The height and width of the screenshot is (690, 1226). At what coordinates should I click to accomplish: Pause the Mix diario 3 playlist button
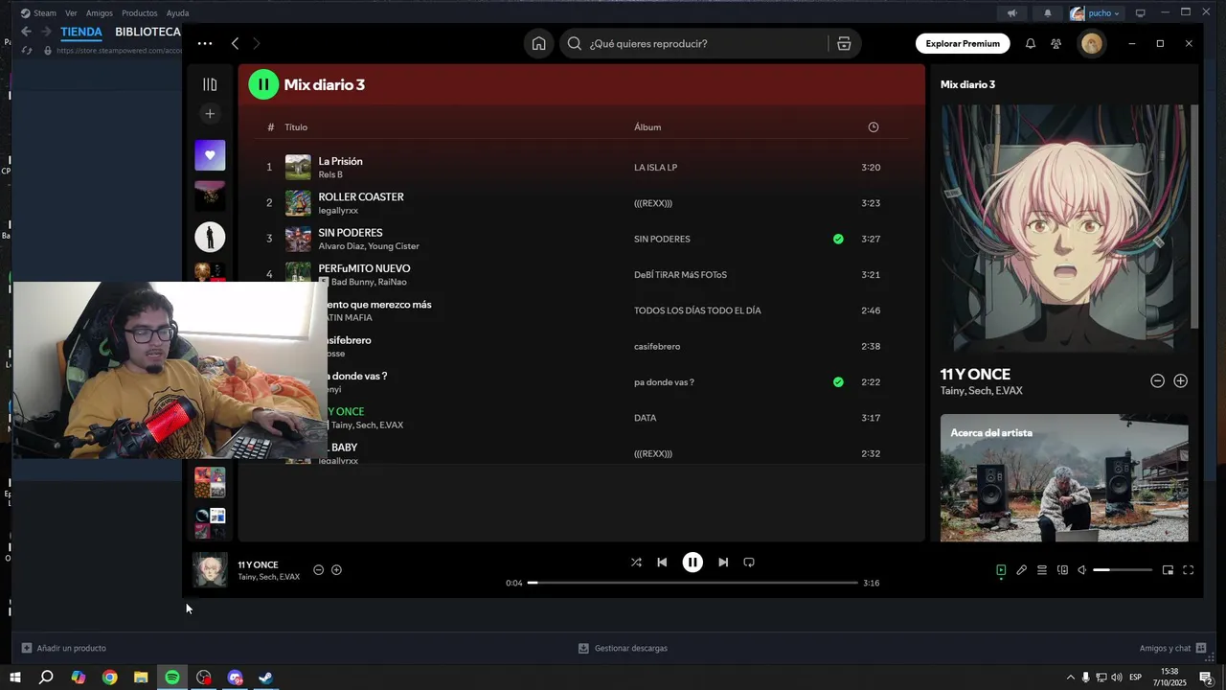click(263, 84)
